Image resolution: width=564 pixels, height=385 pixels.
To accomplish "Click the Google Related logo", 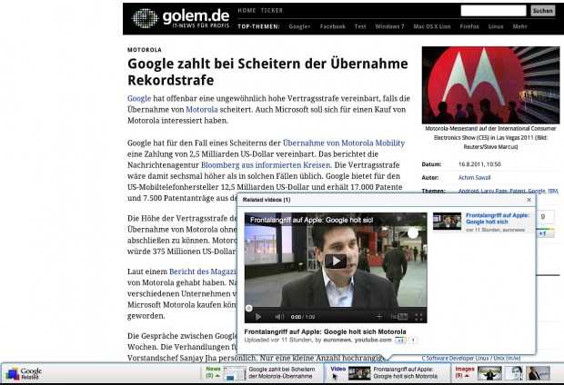I will 24,373.
